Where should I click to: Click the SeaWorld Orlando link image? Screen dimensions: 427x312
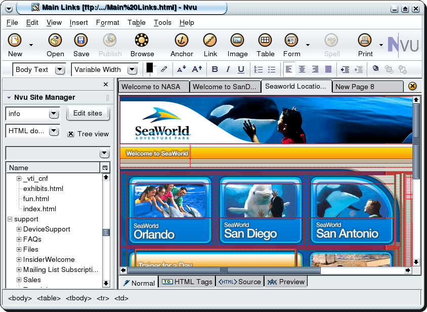click(170, 210)
